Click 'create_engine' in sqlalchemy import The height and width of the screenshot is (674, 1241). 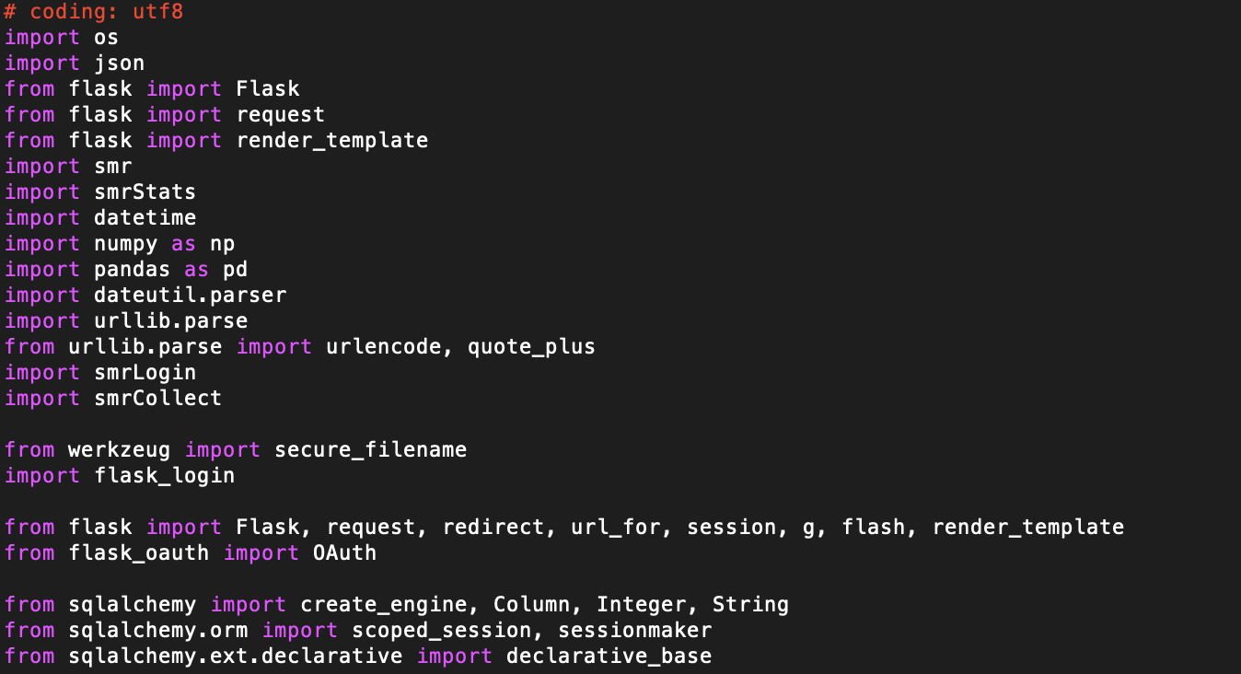point(384,605)
